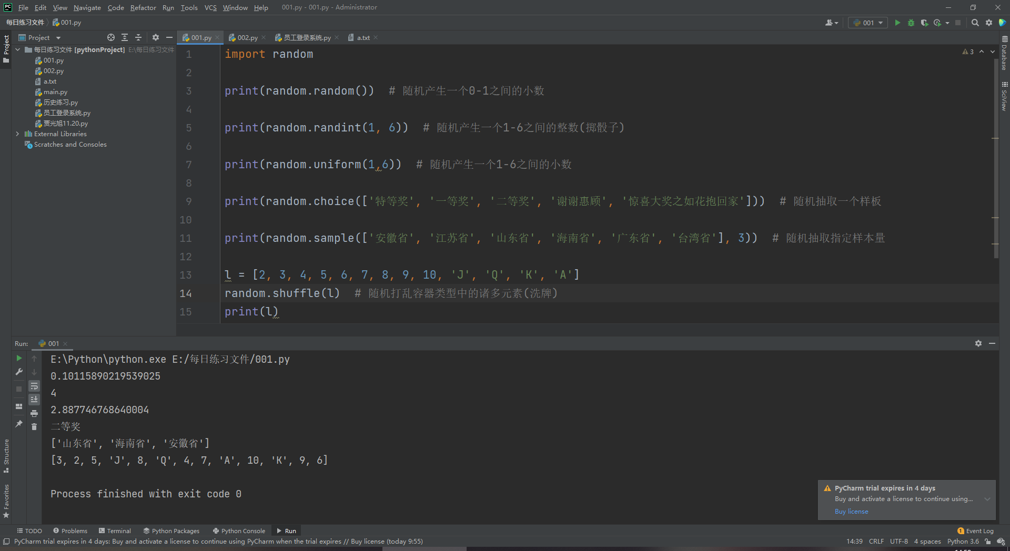Open the VCS menu
The width and height of the screenshot is (1010, 551).
pyautogui.click(x=210, y=7)
